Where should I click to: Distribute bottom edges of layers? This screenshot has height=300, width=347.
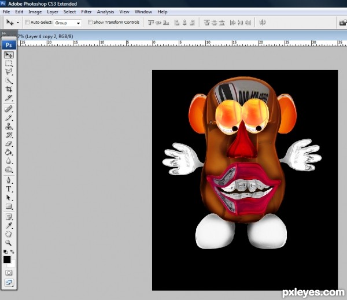click(x=222, y=23)
